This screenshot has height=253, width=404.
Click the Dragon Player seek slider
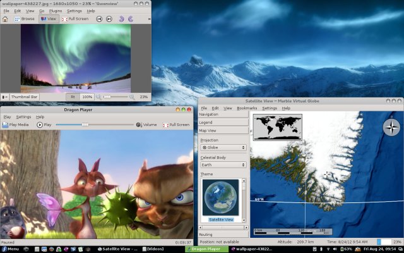[x=95, y=125]
